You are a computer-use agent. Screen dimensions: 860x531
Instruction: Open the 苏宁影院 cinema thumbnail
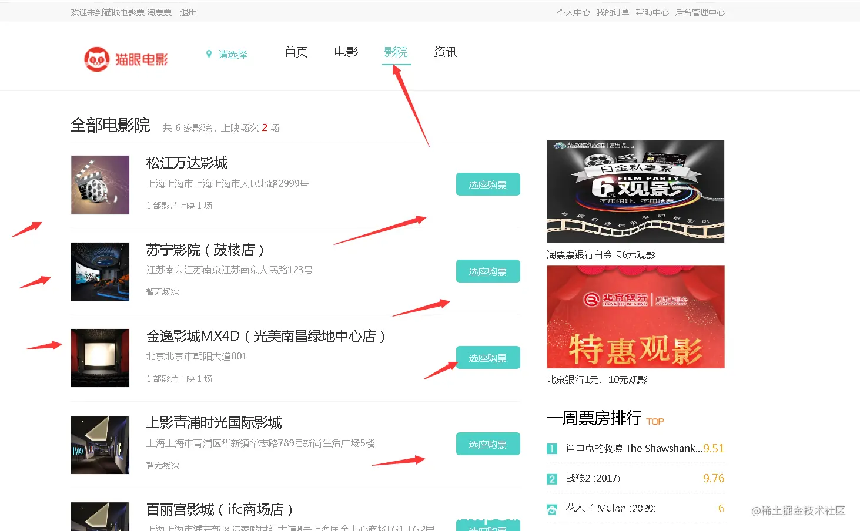(x=100, y=271)
